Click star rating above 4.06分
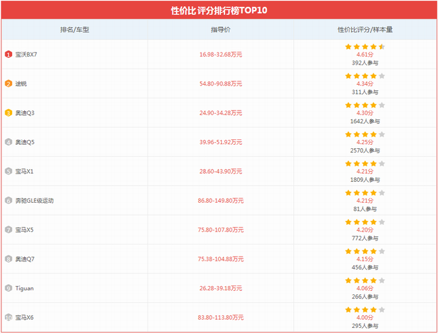 (x=365, y=280)
